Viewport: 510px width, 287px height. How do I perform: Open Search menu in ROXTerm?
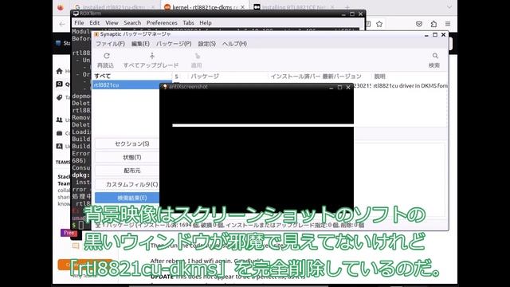[x=132, y=23]
